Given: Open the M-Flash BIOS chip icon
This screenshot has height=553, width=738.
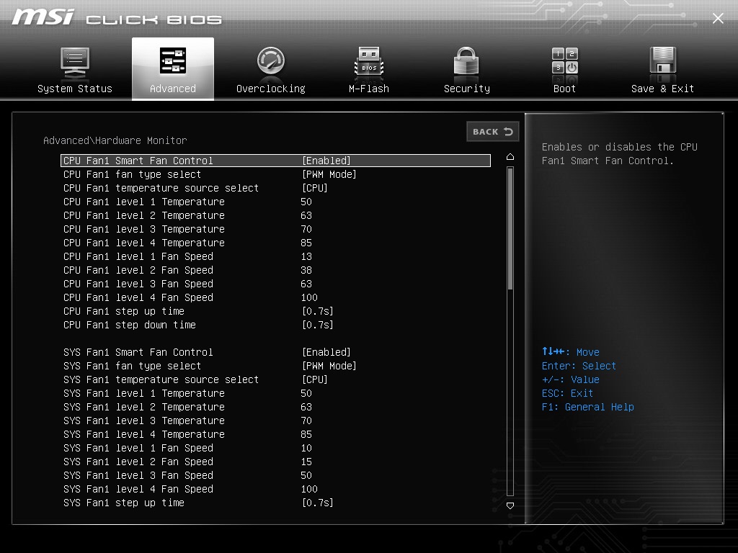Looking at the screenshot, I should pyautogui.click(x=369, y=61).
